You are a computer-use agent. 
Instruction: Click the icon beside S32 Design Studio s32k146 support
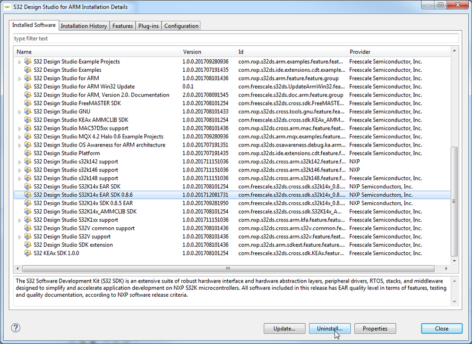click(x=28, y=170)
